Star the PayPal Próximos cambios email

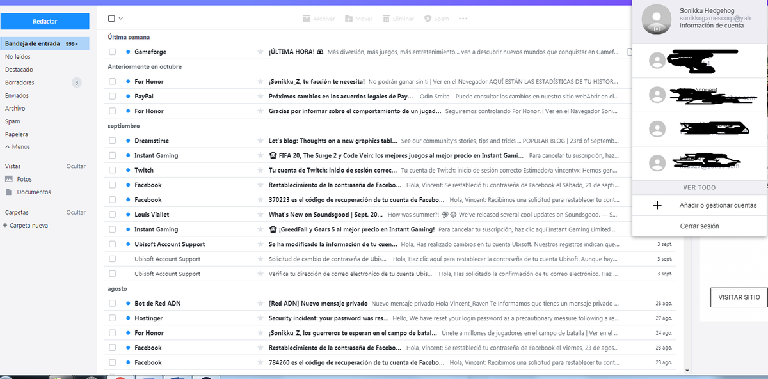point(260,97)
